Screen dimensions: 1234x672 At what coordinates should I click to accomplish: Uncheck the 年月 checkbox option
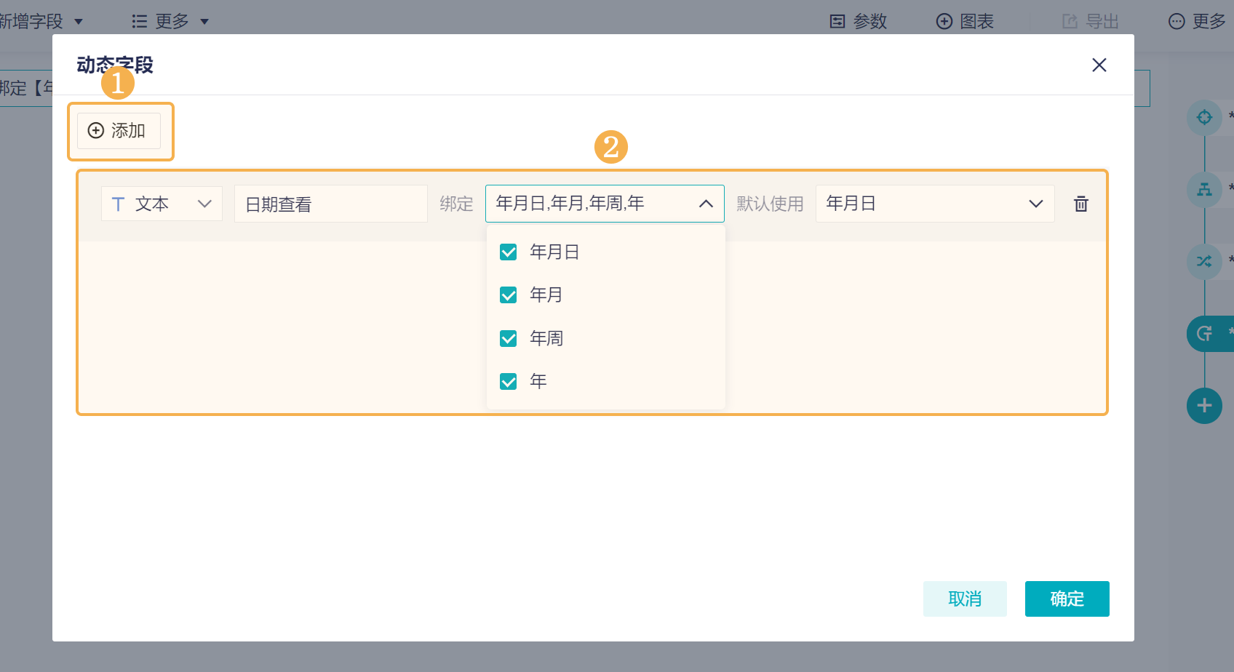pos(509,295)
